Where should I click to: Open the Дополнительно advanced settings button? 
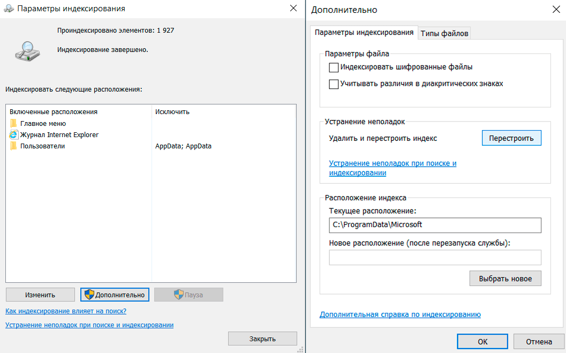pyautogui.click(x=115, y=295)
